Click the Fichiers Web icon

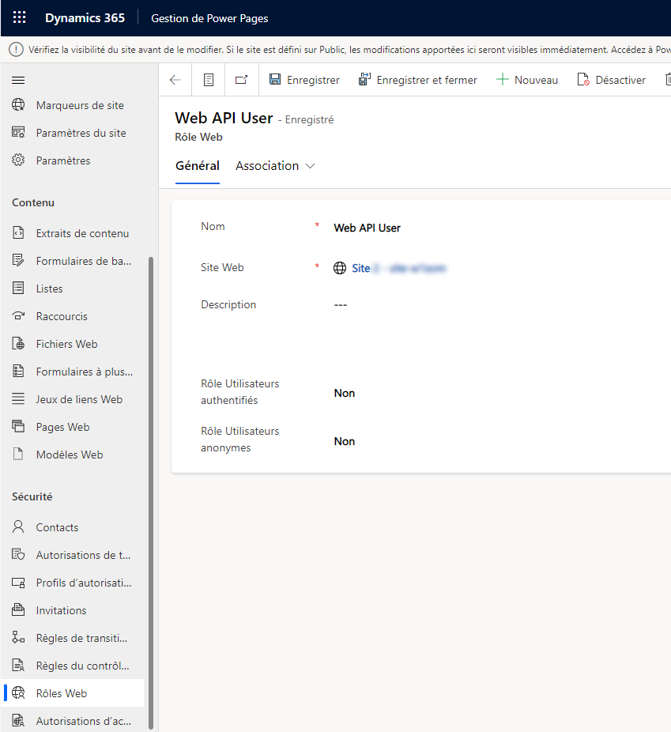pos(18,344)
